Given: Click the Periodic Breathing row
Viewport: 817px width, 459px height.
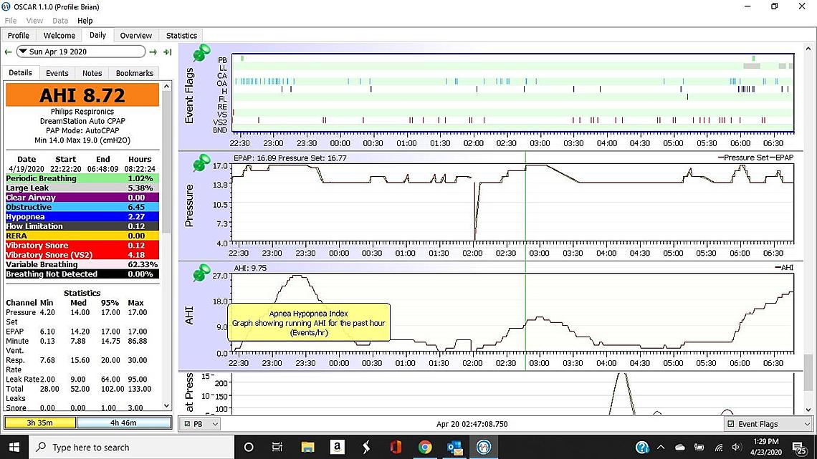Looking at the screenshot, I should [82, 178].
